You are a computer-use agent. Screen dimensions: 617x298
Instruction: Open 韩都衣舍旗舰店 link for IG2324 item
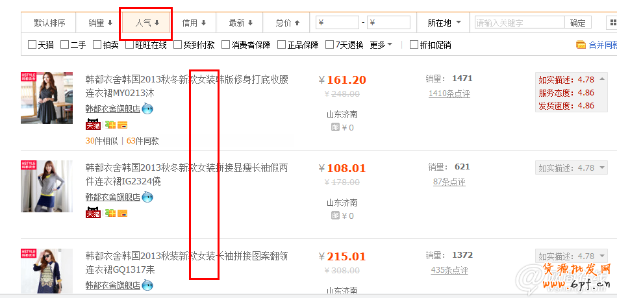113,197
